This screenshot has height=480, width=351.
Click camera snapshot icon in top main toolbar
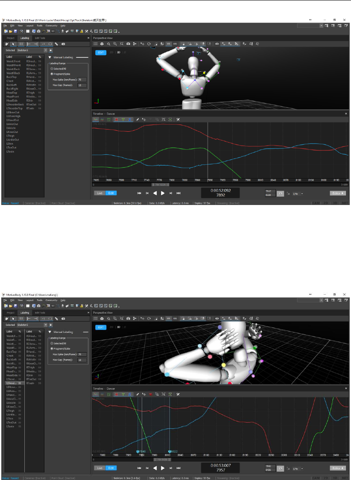tap(39, 31)
